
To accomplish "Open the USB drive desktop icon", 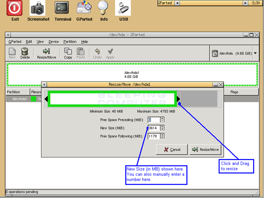I will click(x=123, y=8).
